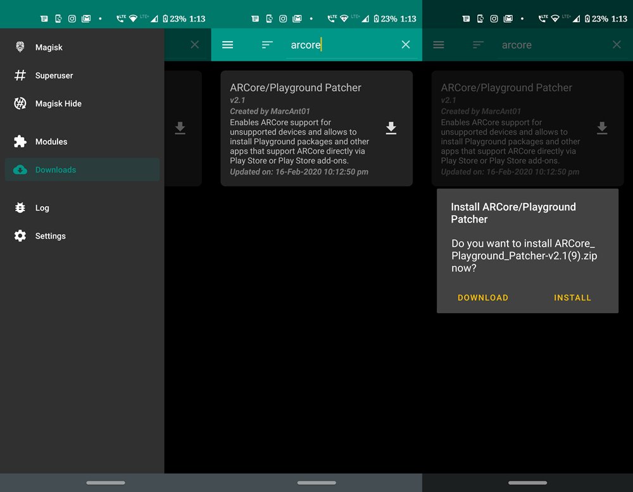Click the dimmed sort icon in right screen
This screenshot has height=492, width=633.
(479, 45)
